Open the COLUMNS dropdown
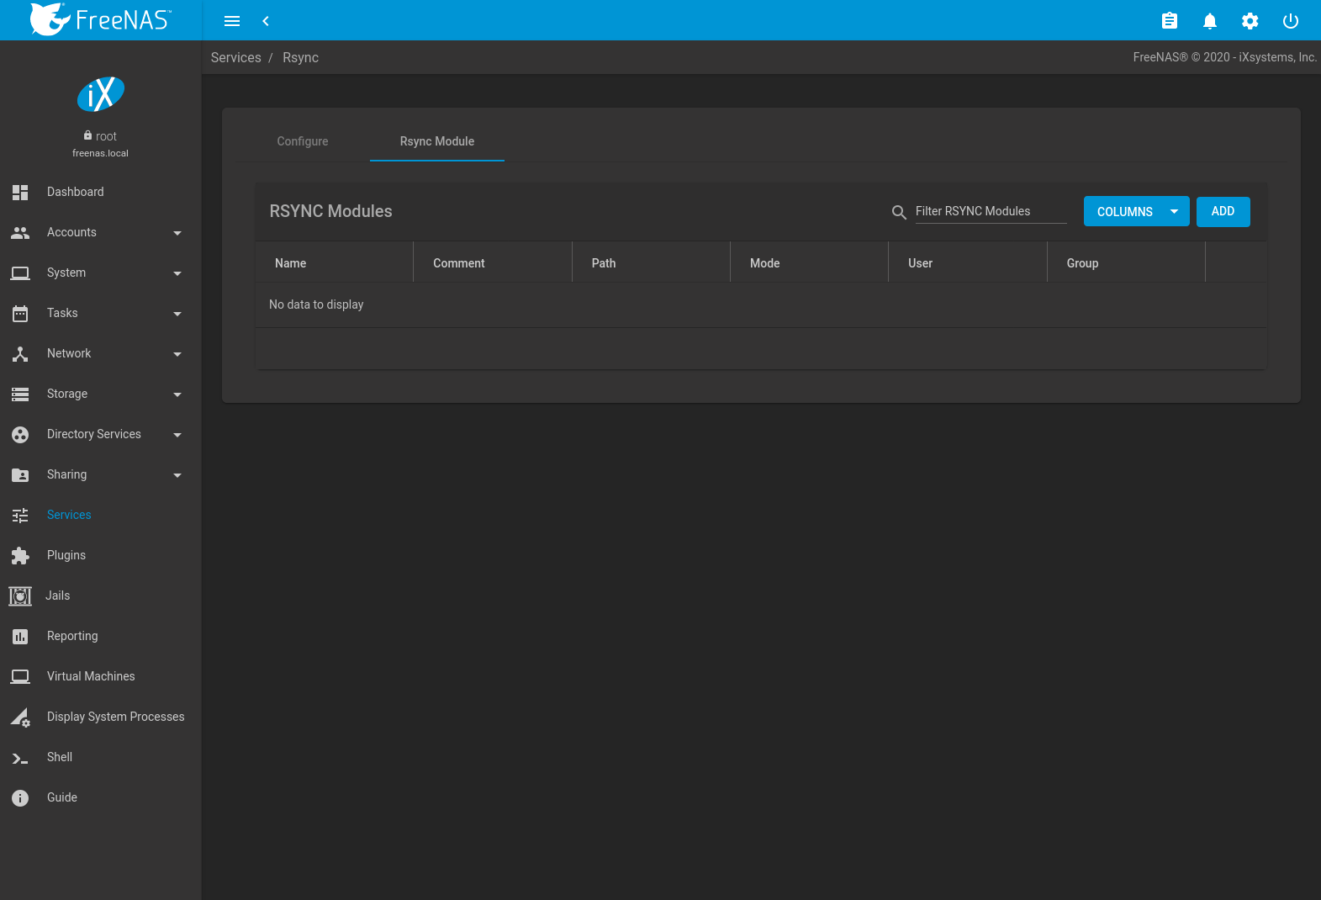Viewport: 1321px width, 900px height. [1136, 212]
